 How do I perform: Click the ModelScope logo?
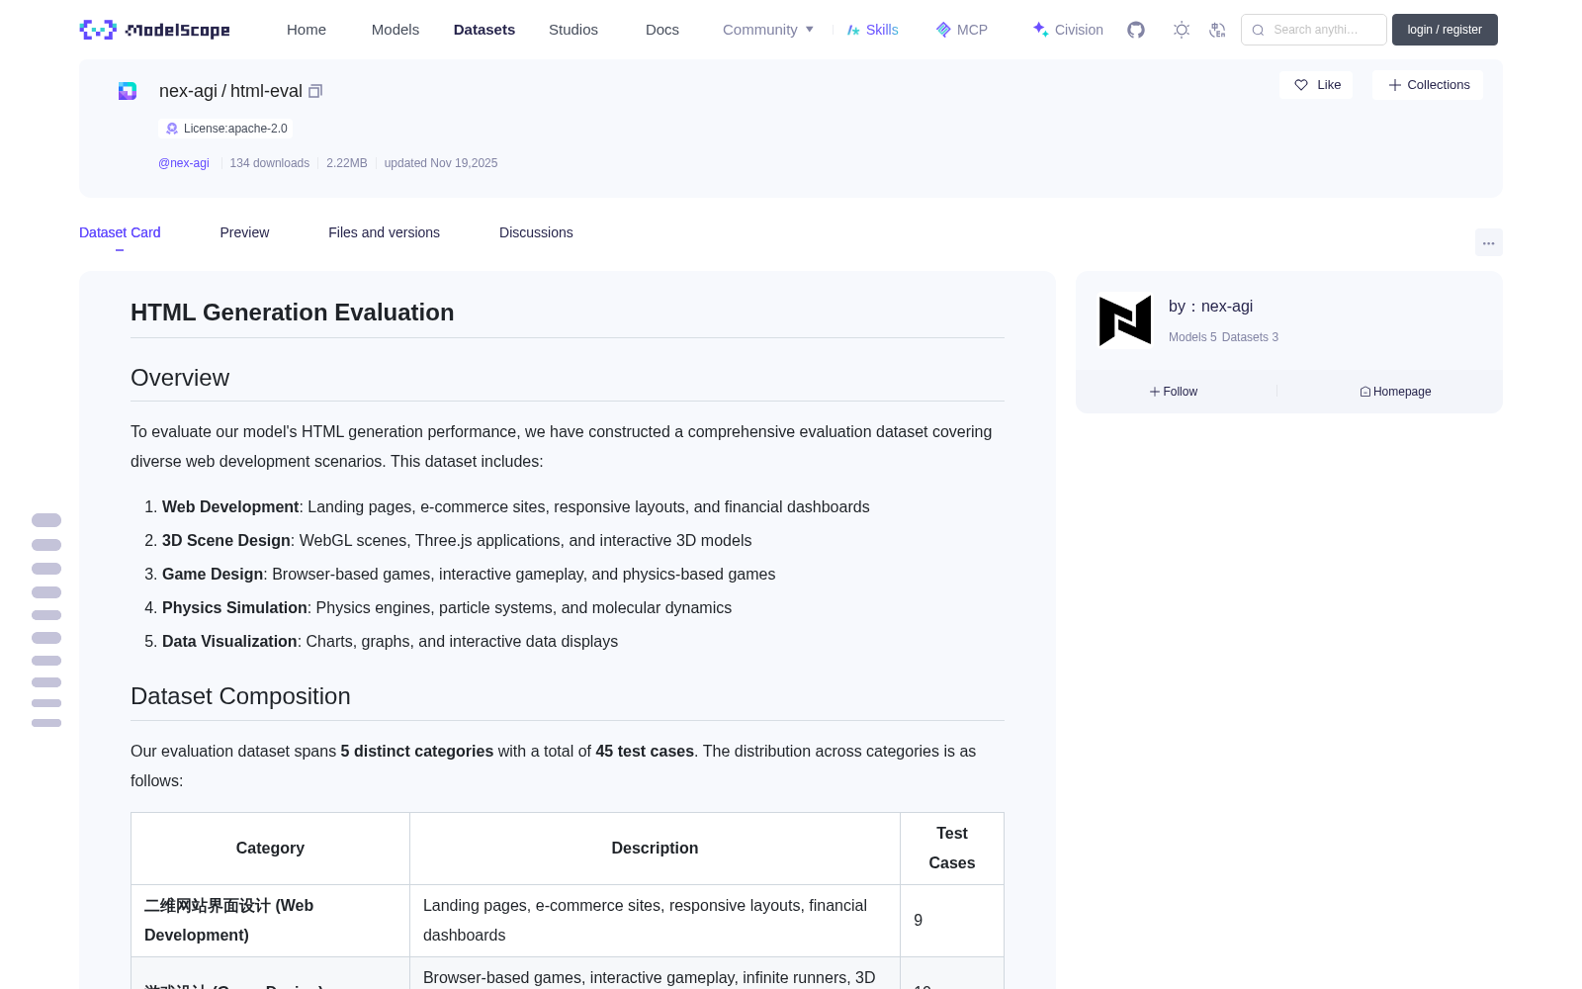[x=155, y=30]
